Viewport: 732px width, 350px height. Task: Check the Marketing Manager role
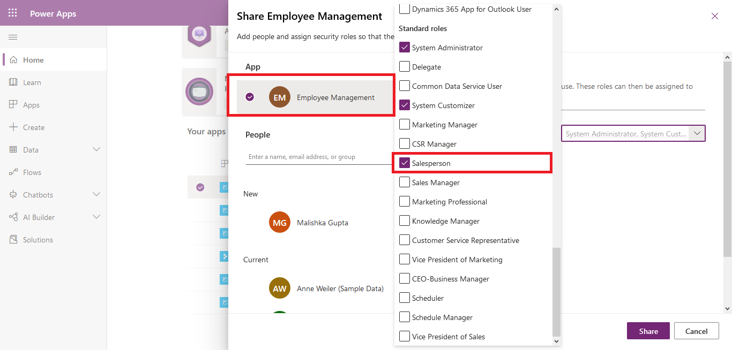pyautogui.click(x=405, y=124)
